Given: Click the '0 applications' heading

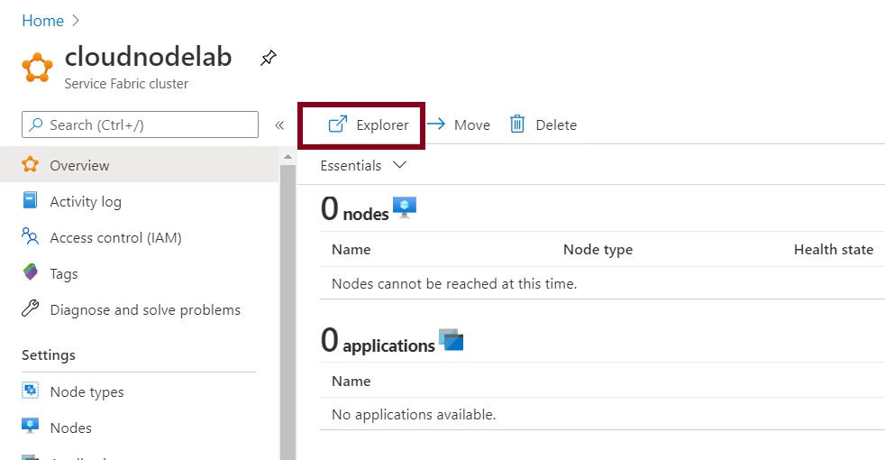Looking at the screenshot, I should point(378,341).
